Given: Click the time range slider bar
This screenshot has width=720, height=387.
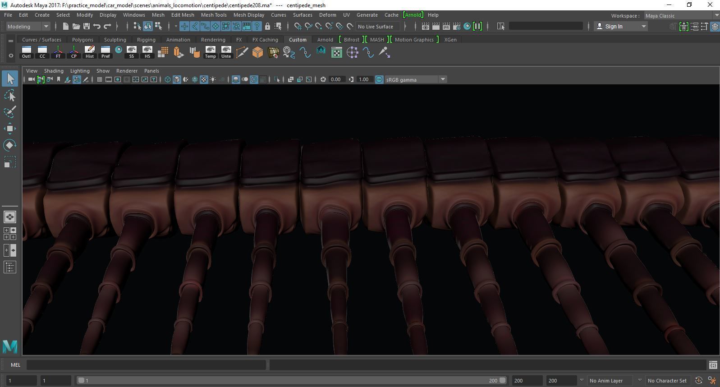Looking at the screenshot, I should (x=291, y=380).
